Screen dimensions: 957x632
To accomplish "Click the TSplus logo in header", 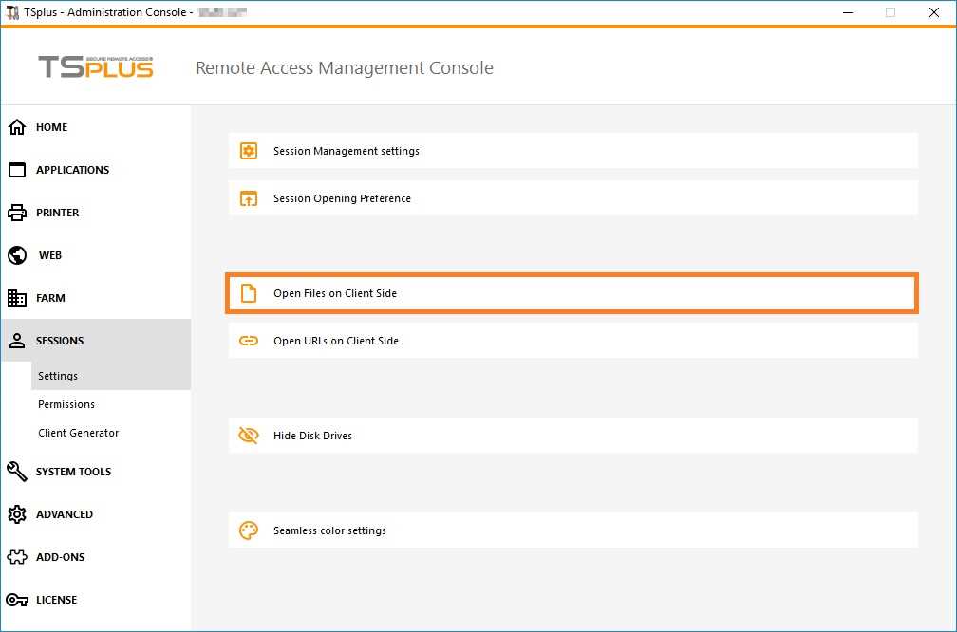I will (x=96, y=67).
